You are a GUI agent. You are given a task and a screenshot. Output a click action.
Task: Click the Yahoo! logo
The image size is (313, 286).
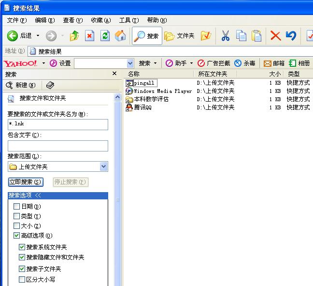point(20,63)
